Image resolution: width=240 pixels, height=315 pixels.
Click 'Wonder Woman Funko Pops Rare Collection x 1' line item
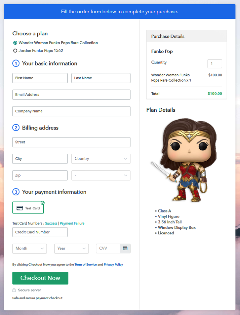(x=171, y=78)
